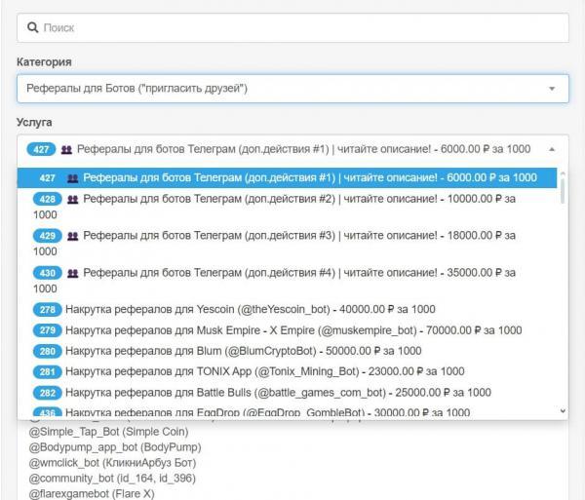Image resolution: width=585 pixels, height=500 pixels.
Task: Click the scroll-down arrow of the service list
Action: [x=563, y=411]
